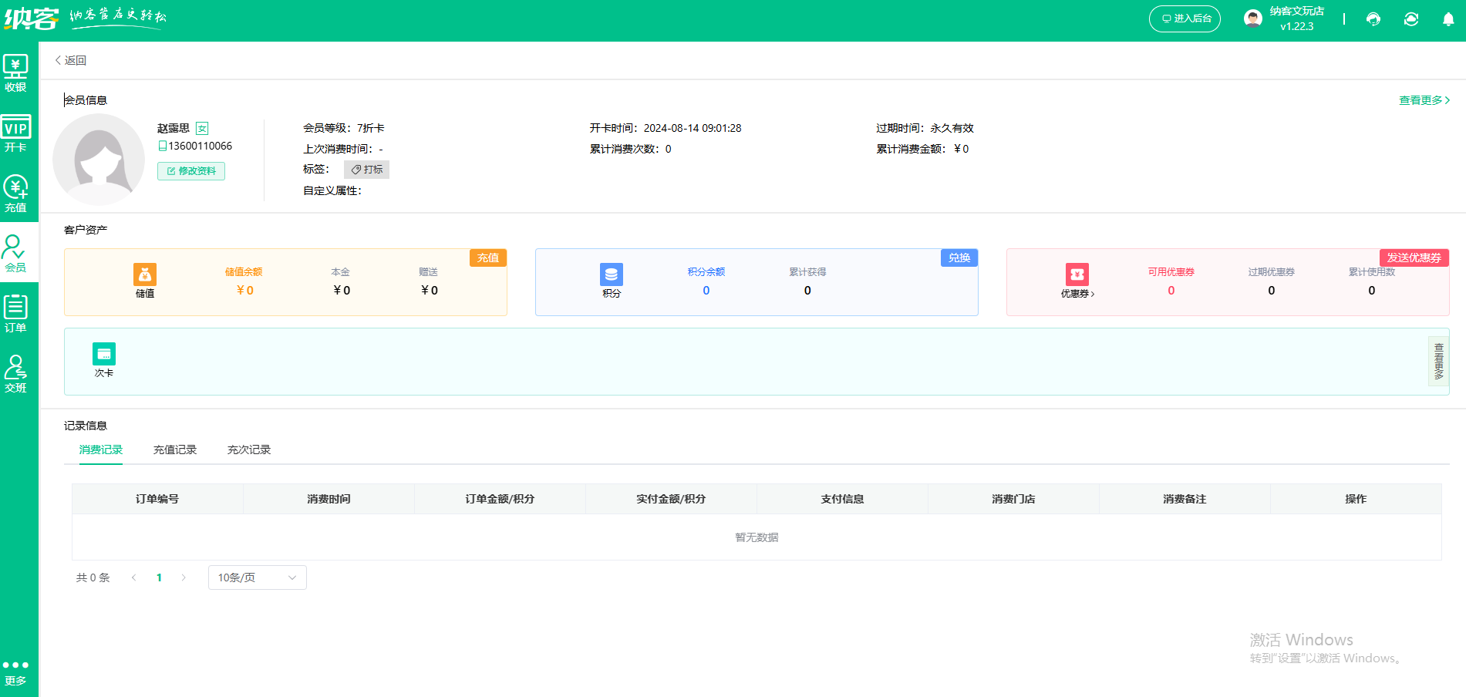Click the notification bell icon
The height and width of the screenshot is (697, 1466).
pyautogui.click(x=1448, y=19)
